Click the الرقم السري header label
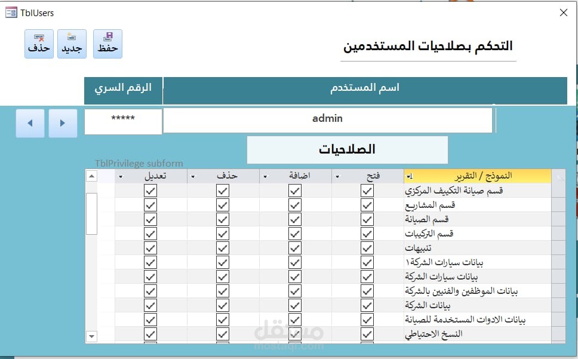Screen dimensions: 578x359 pyautogui.click(x=123, y=91)
